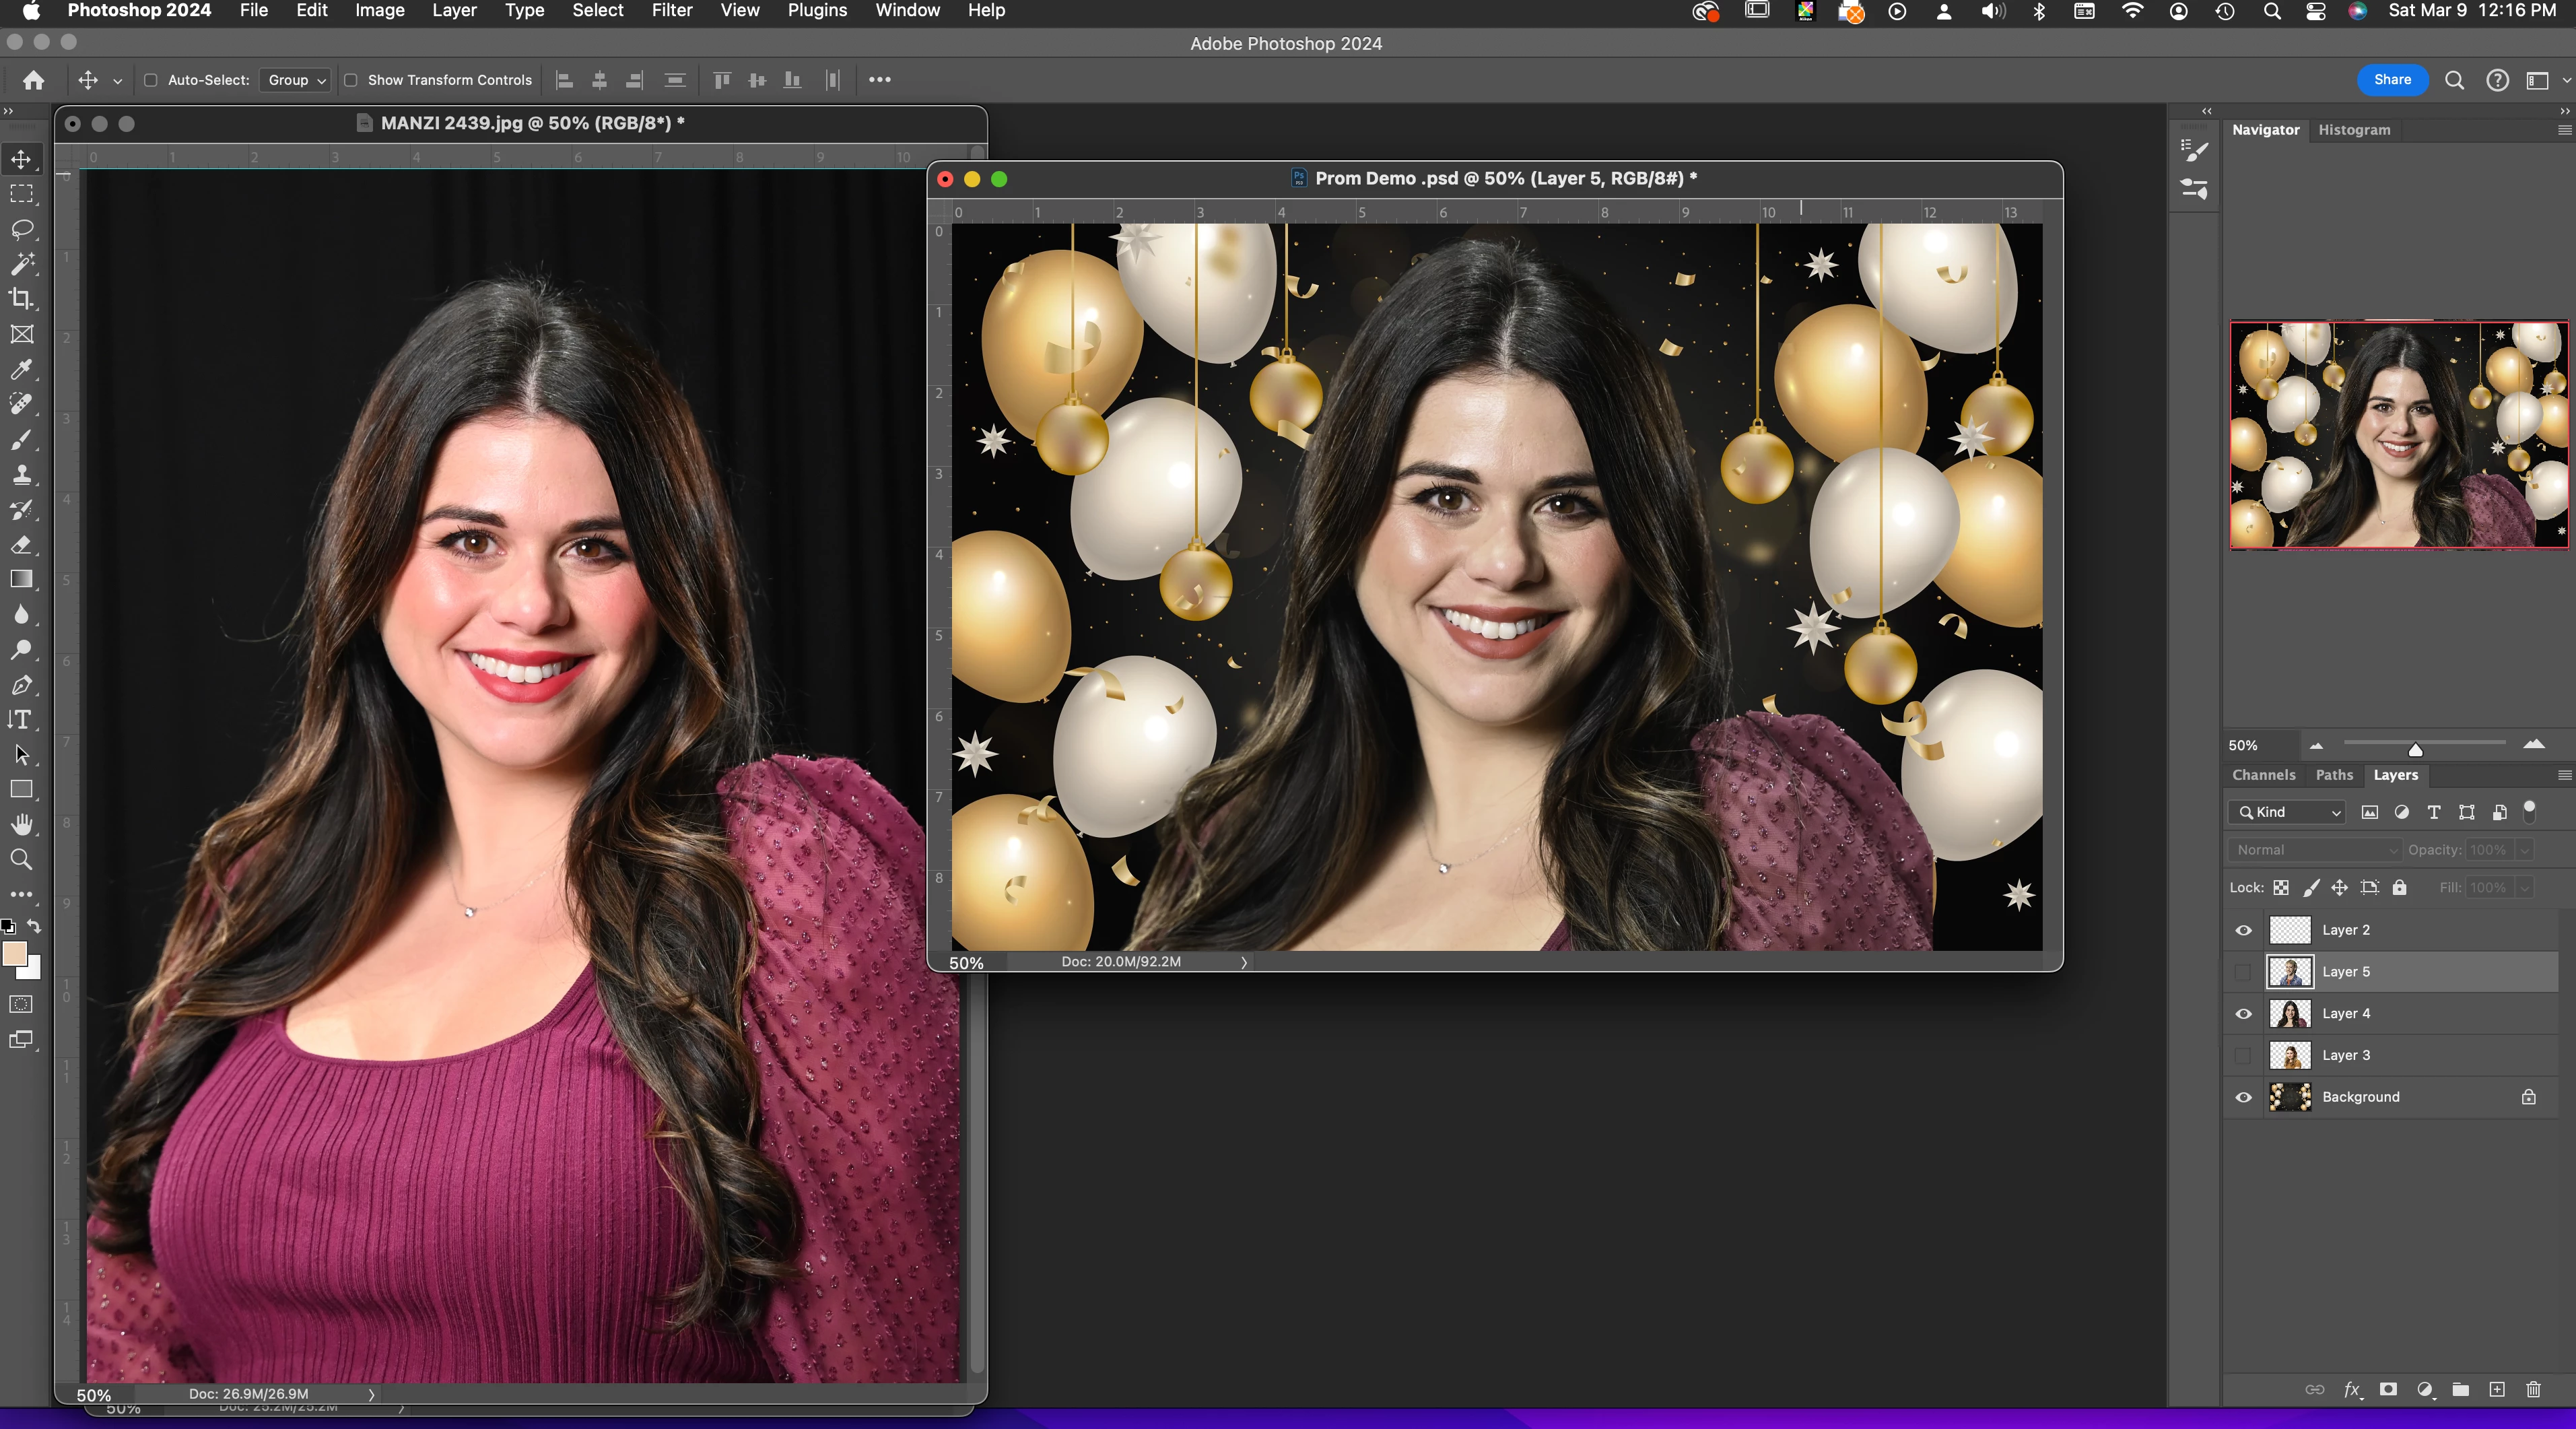
Task: Switch to the Channels tab
Action: tap(2263, 775)
